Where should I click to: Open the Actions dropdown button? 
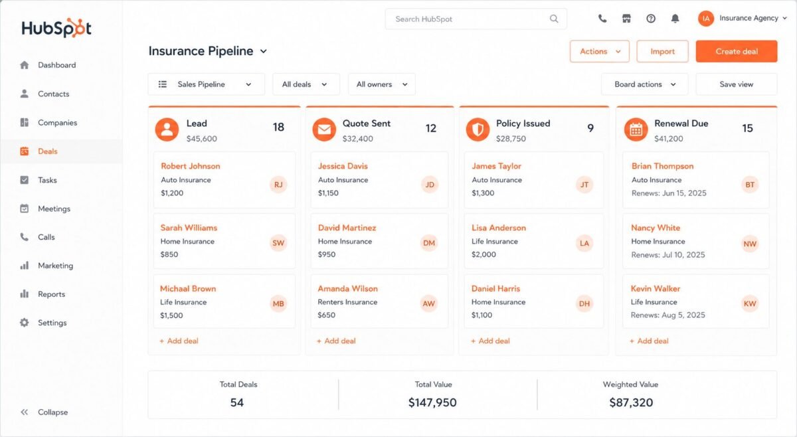(x=600, y=51)
